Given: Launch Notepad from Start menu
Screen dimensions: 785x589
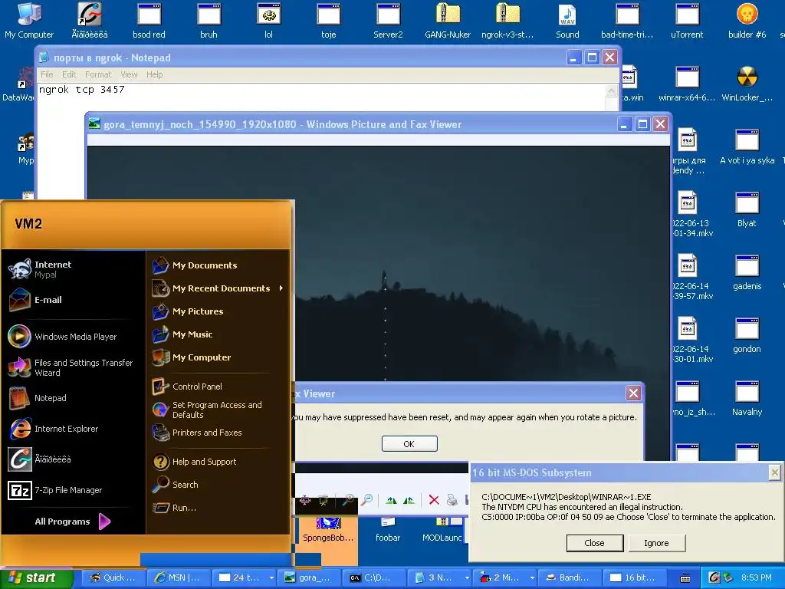Looking at the screenshot, I should [74, 398].
